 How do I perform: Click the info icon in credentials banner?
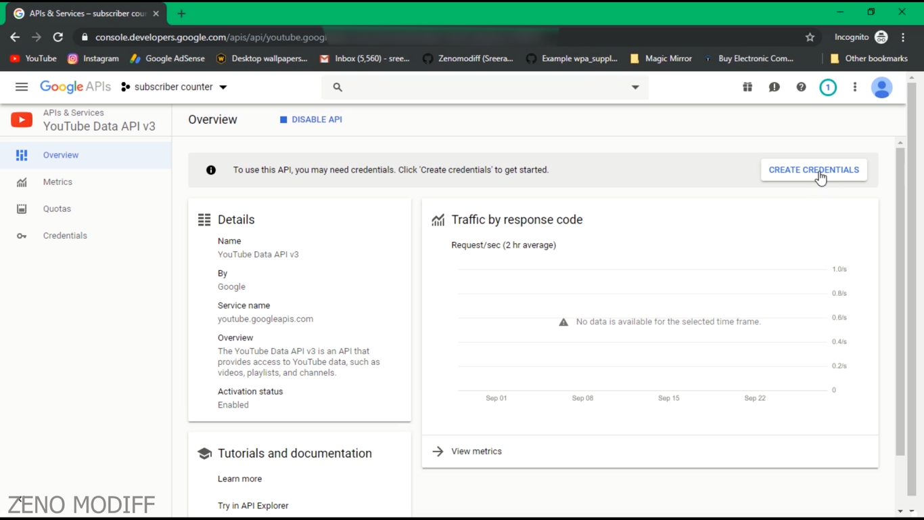[211, 170]
